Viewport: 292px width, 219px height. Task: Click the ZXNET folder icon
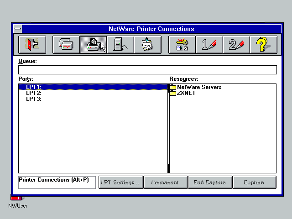click(x=173, y=93)
